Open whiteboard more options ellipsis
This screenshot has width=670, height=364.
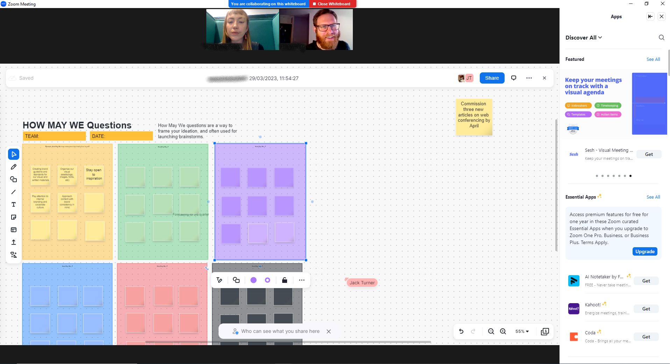pos(529,78)
